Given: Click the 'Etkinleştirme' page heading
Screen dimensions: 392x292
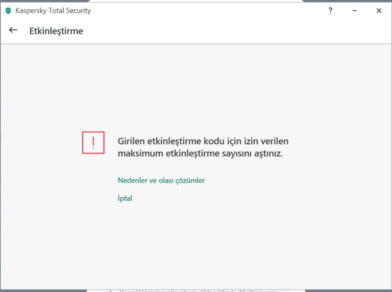Looking at the screenshot, I should click(x=56, y=31).
